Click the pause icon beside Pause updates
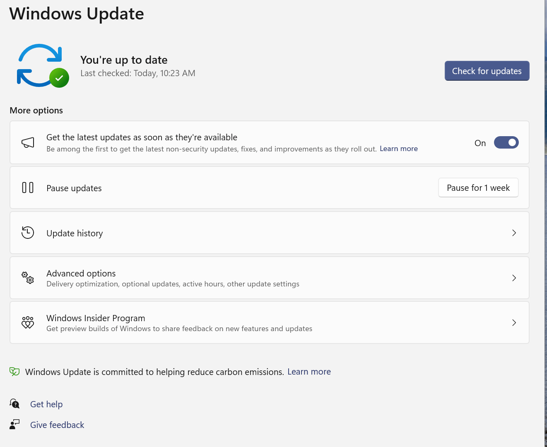Image resolution: width=547 pixels, height=447 pixels. click(x=28, y=188)
